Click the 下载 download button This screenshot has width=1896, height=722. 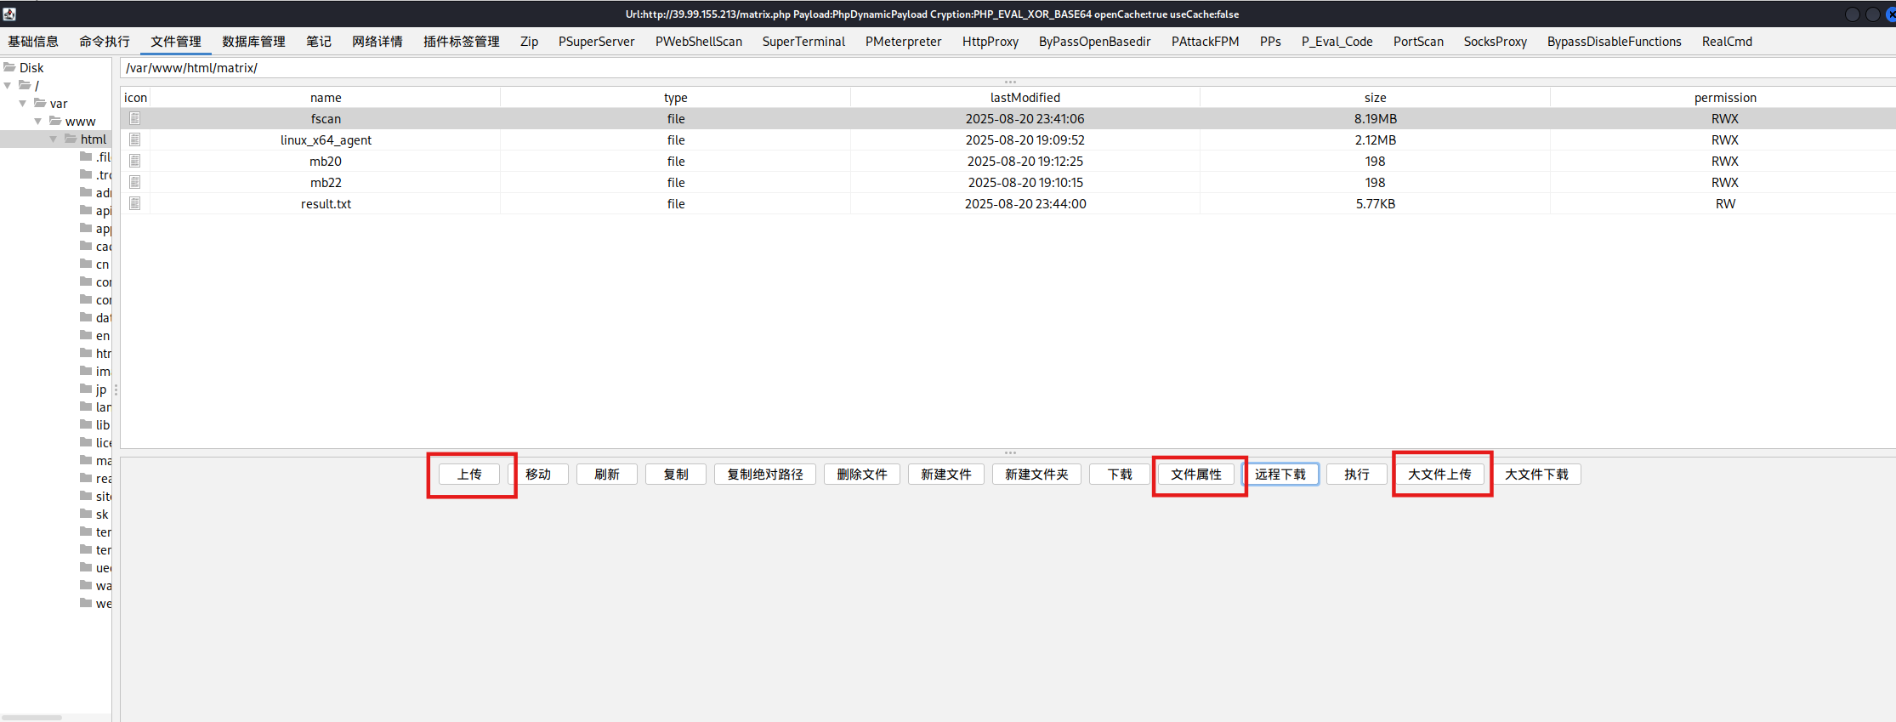[x=1120, y=475]
